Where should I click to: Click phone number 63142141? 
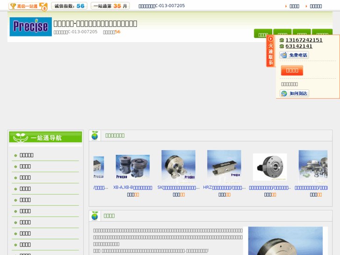(x=299, y=46)
